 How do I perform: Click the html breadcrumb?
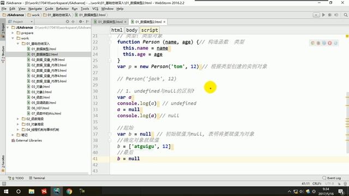point(117,30)
